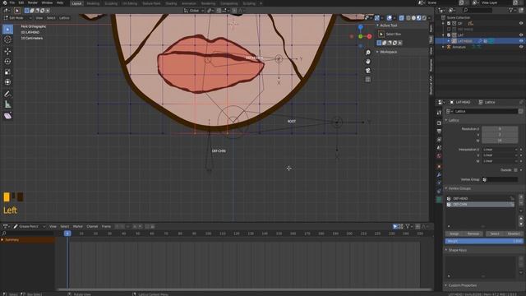Switch to the Modeling workspace tab
526x296 pixels.
[x=93, y=3]
